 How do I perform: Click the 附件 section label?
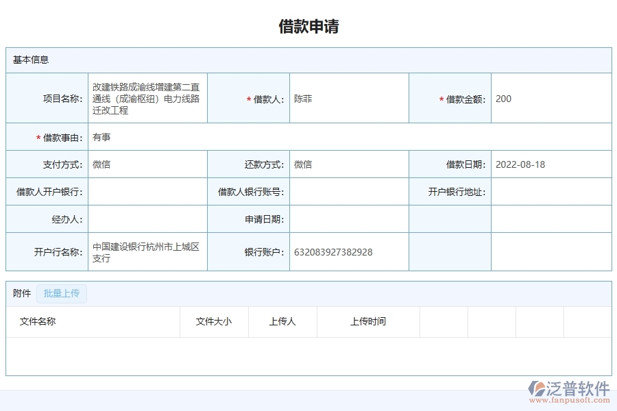(21, 293)
